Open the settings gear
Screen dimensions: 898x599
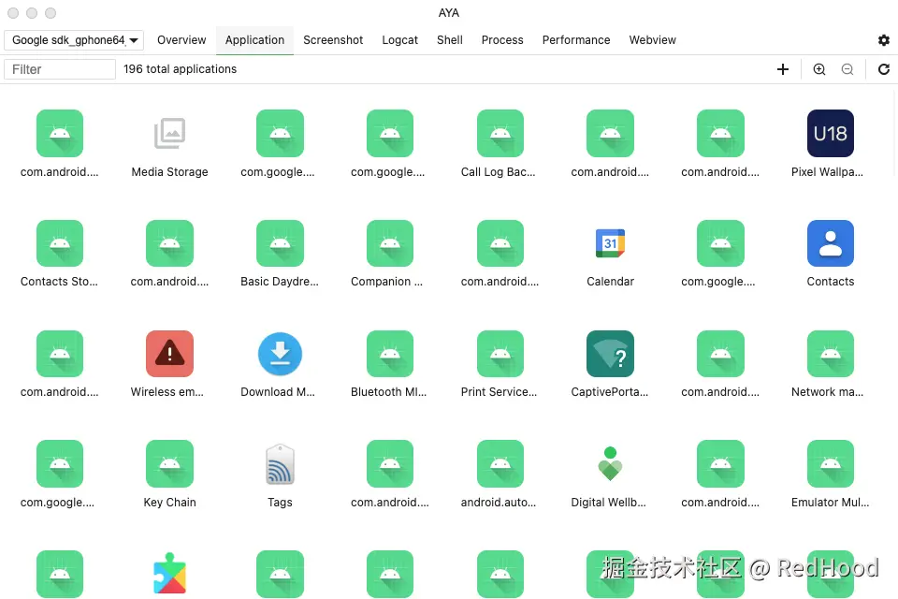[x=884, y=40]
